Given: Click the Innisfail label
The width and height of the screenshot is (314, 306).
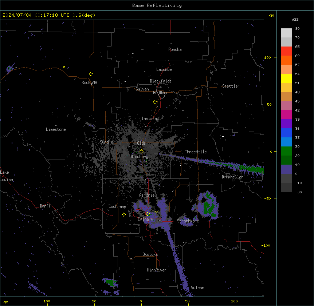Looking at the screenshot, I should click(151, 118).
